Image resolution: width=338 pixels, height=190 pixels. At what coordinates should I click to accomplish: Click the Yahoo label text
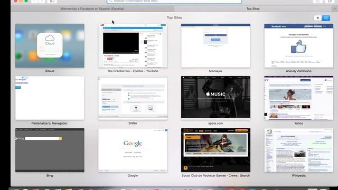298,123
